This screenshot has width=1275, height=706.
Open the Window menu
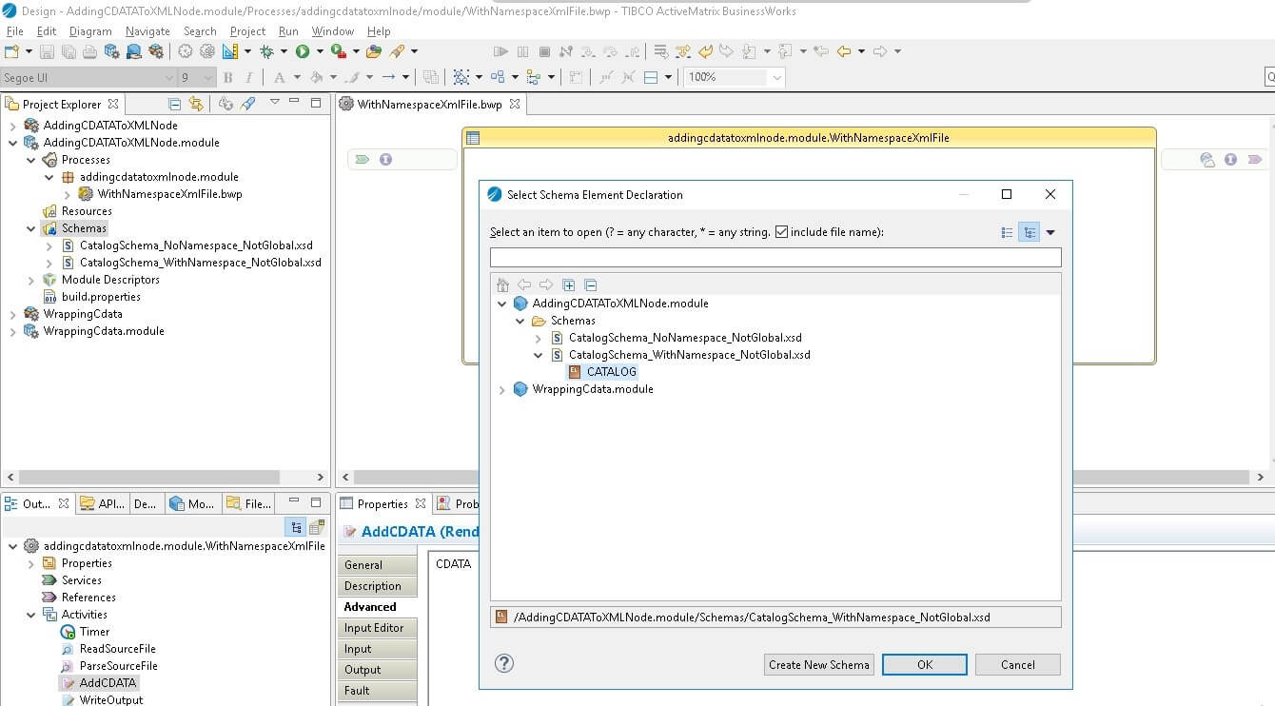pos(333,31)
